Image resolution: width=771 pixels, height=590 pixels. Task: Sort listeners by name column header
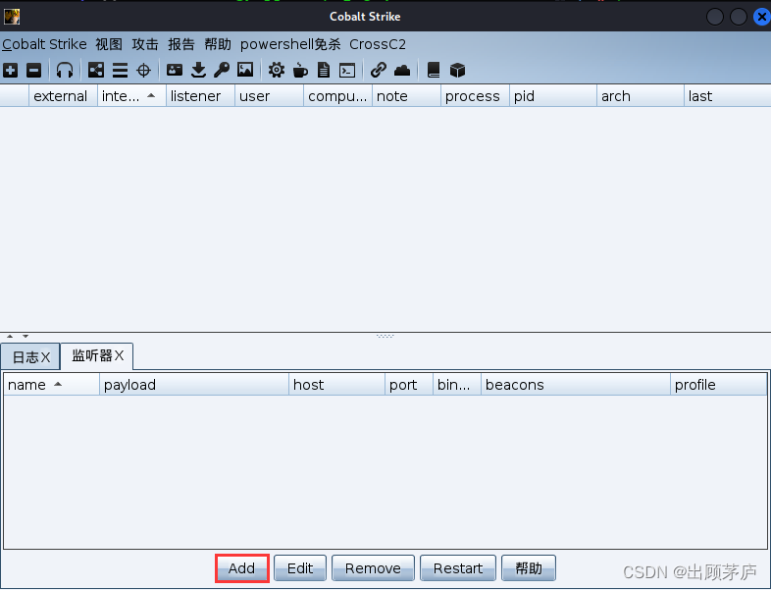[52, 384]
